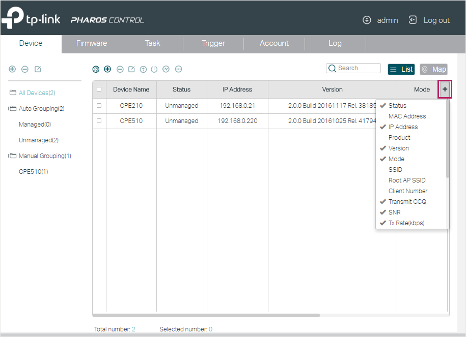This screenshot has width=466, height=337.
Task: Click the table horizontal scrollbar
Action: click(x=206, y=315)
